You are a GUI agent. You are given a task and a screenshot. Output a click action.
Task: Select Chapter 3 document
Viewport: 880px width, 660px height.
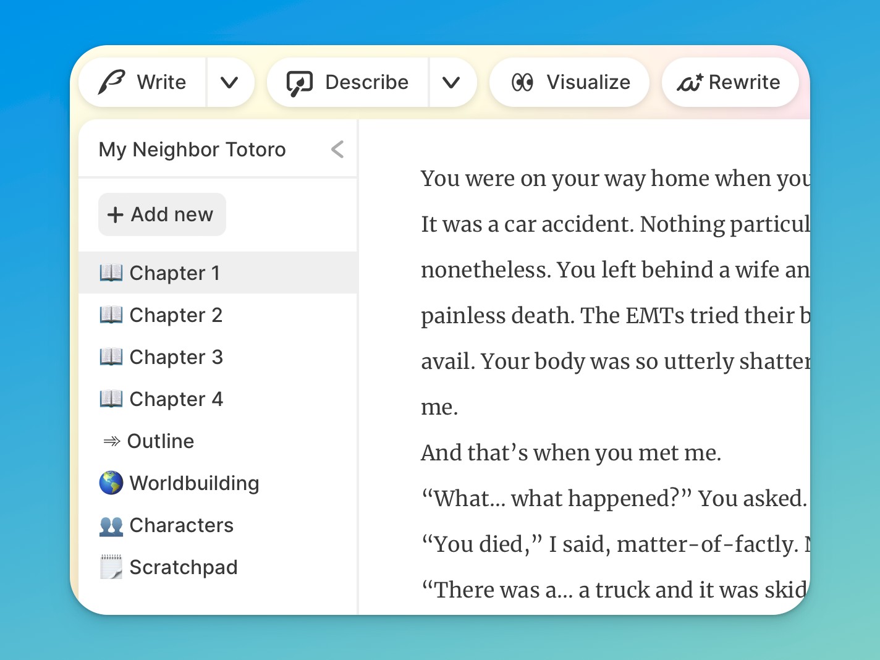click(x=176, y=357)
